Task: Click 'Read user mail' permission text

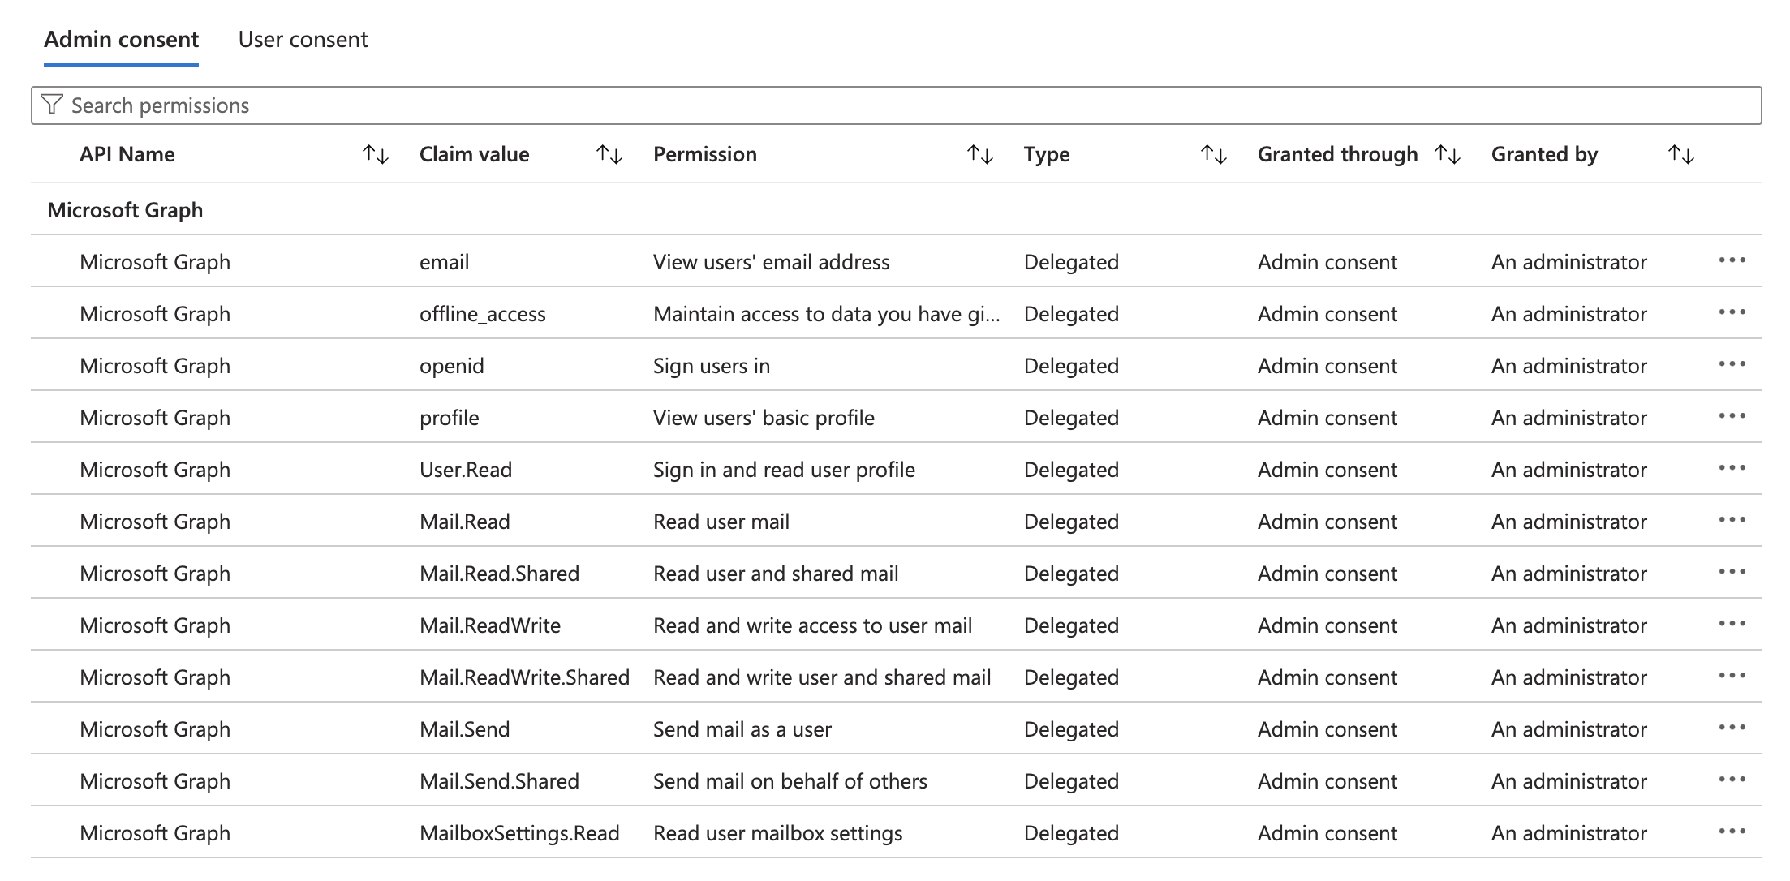Action: pos(721,522)
